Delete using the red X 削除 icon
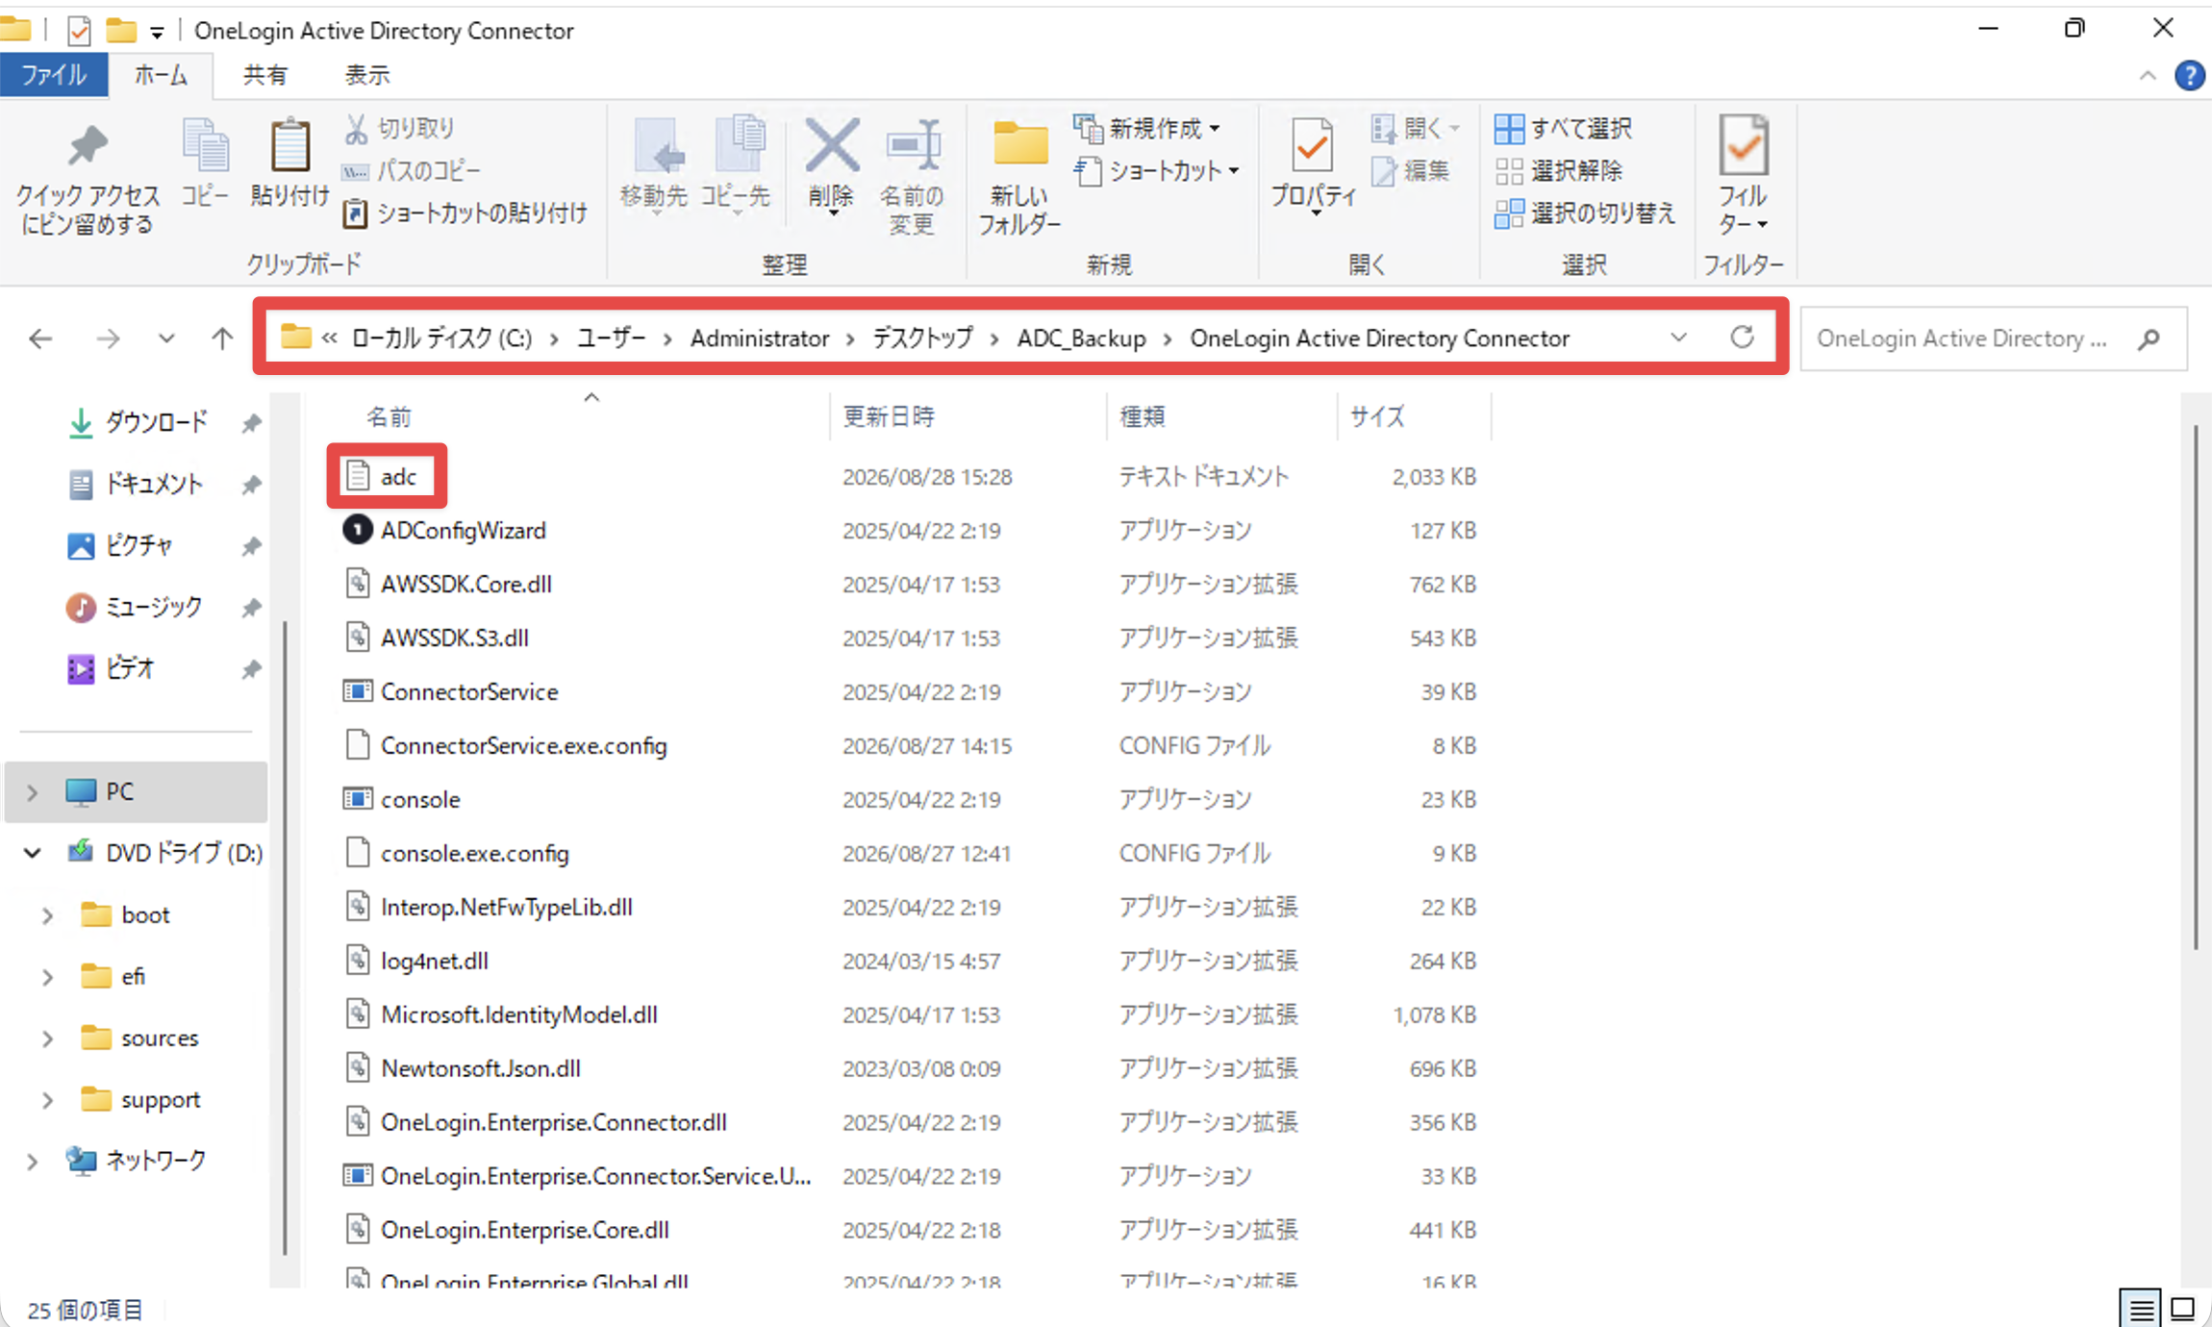2212x1327 pixels. 831,163
